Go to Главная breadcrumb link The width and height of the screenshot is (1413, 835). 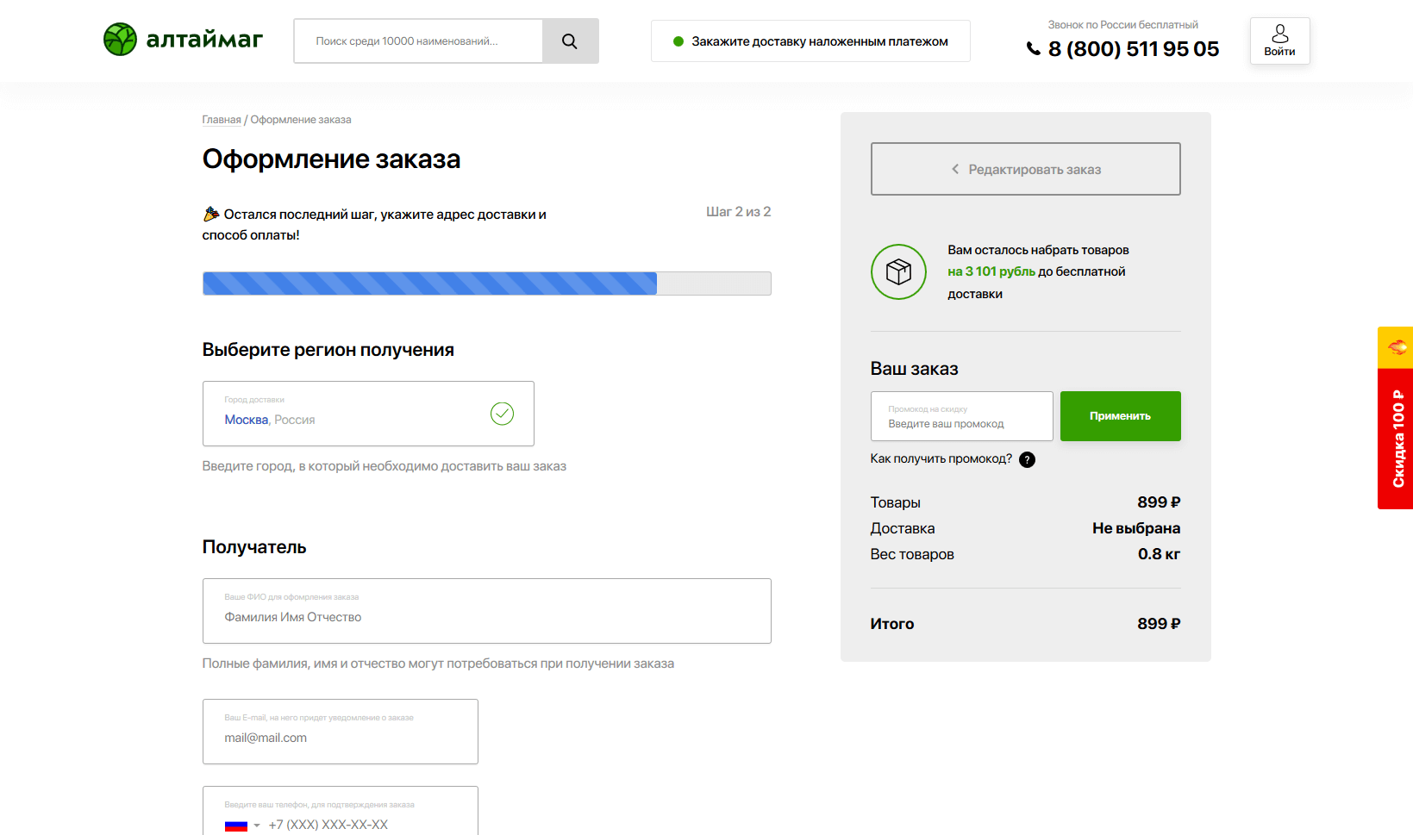point(222,120)
